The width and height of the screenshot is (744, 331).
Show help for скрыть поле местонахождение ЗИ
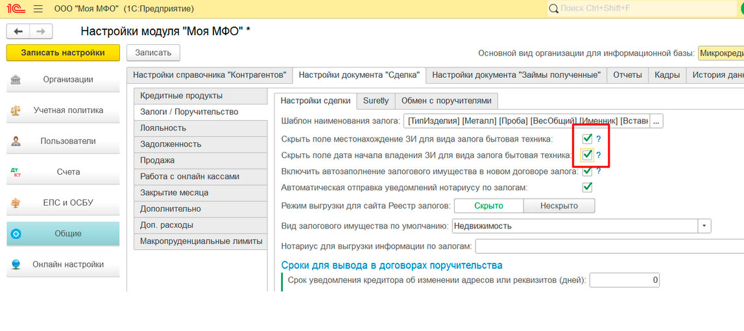pos(598,139)
